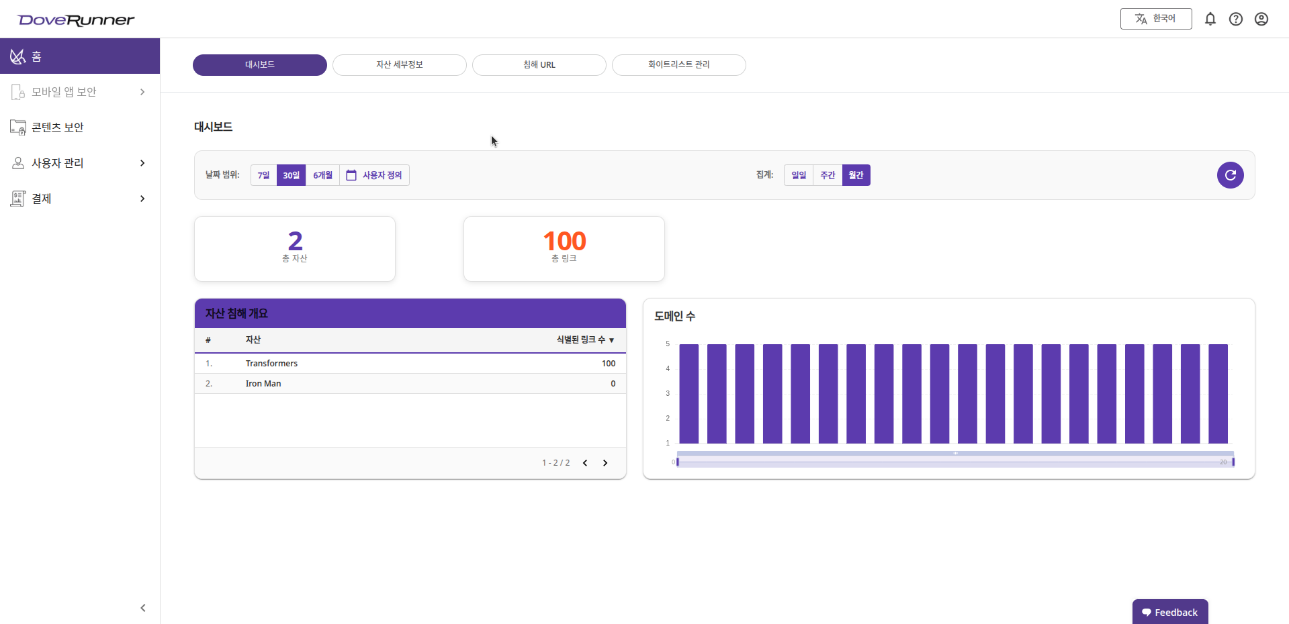This screenshot has height=624, width=1289.
Task: Click the Feedback button
Action: click(1169, 612)
